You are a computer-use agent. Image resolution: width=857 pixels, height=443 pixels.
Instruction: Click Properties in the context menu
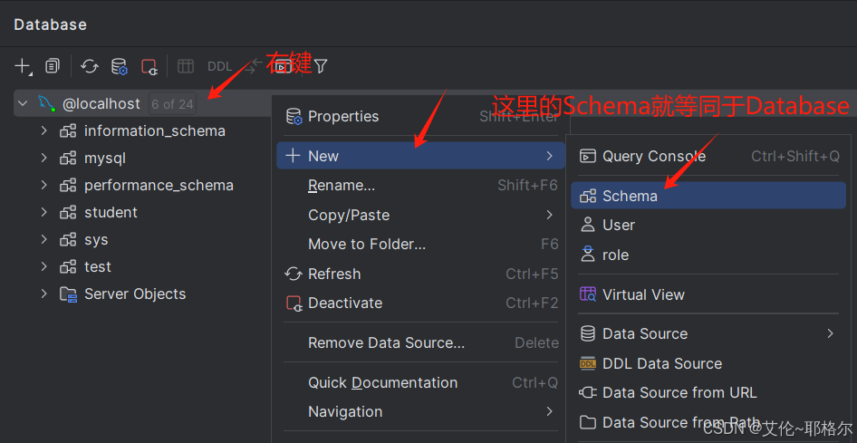342,116
